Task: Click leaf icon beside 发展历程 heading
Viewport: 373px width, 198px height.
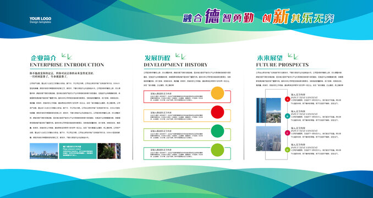Action: coord(181,56)
